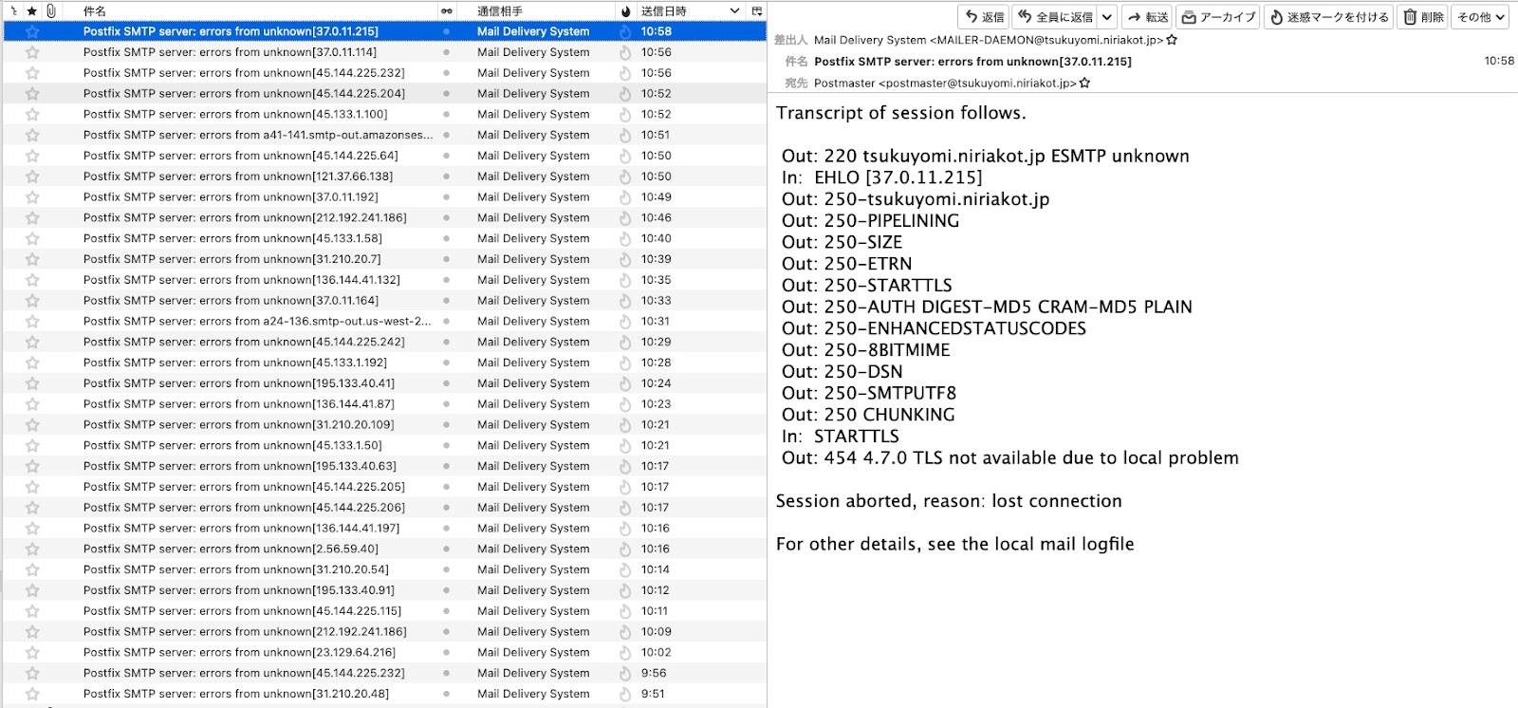Mark junk flame for unknown[45.133.1.192] message
The image size is (1518, 708).
click(x=625, y=363)
